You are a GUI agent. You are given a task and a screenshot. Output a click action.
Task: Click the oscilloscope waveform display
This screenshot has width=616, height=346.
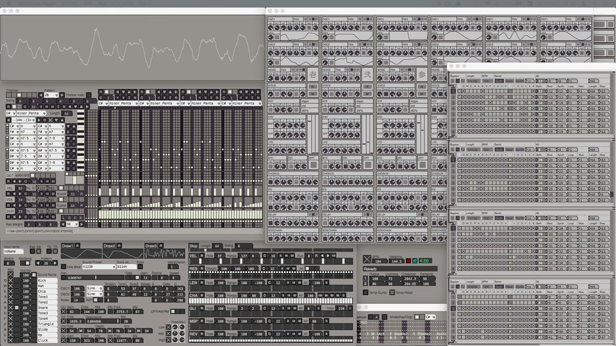tap(132, 48)
